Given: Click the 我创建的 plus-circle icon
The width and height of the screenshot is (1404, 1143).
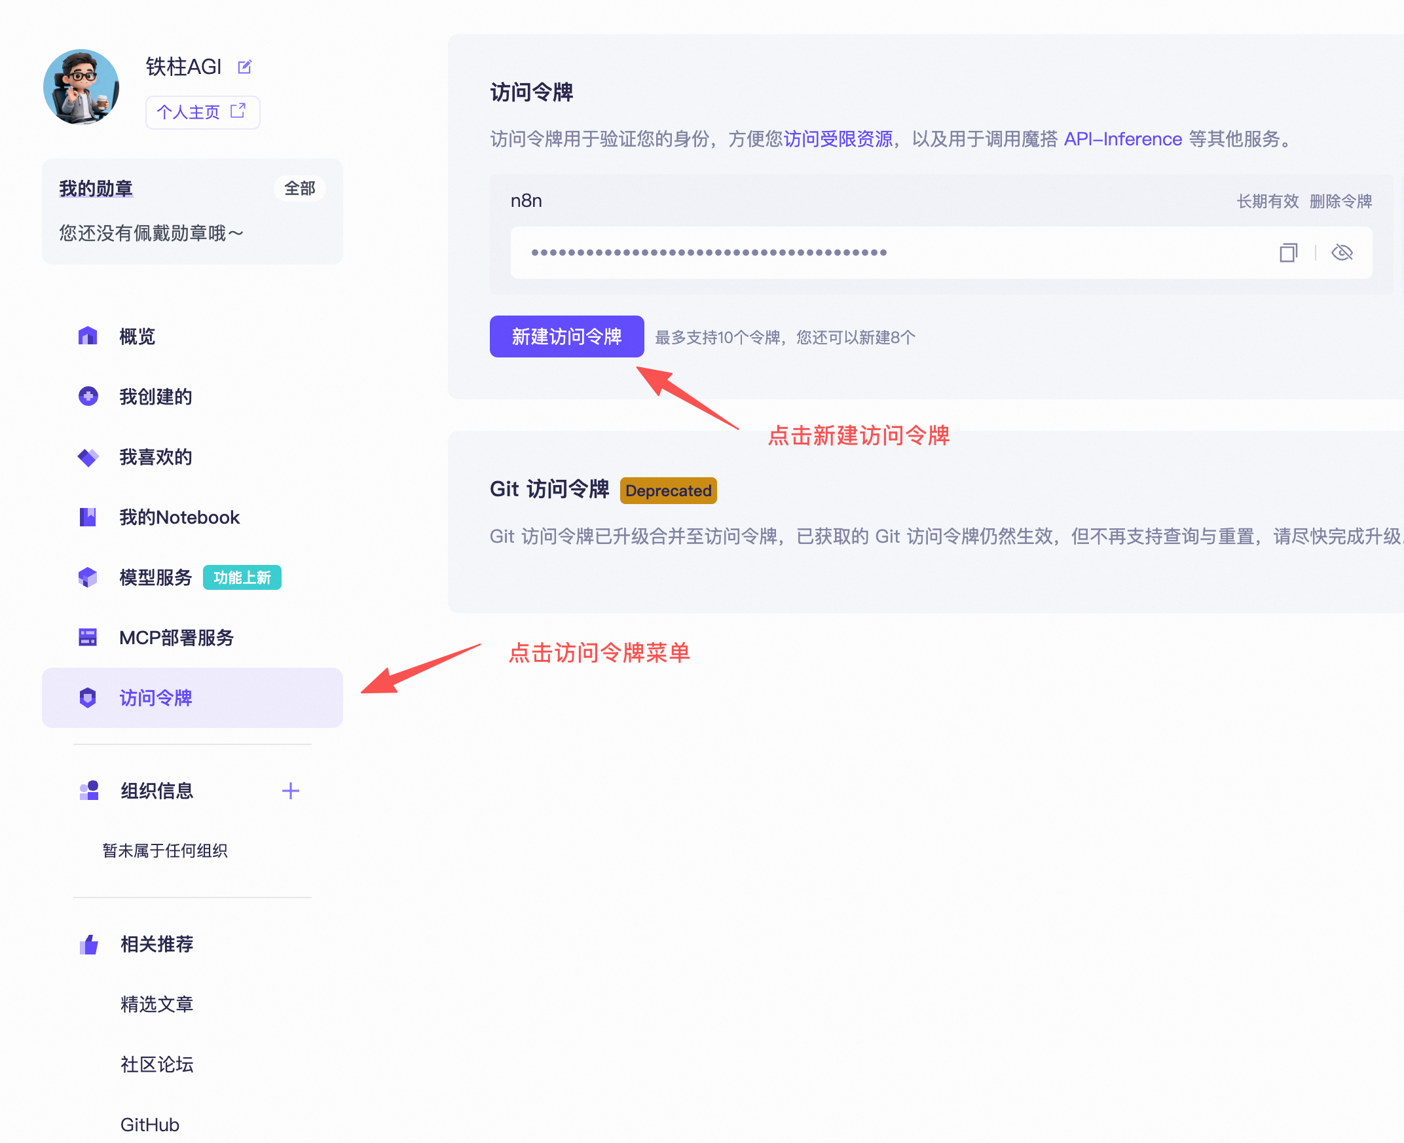Looking at the screenshot, I should tap(88, 396).
